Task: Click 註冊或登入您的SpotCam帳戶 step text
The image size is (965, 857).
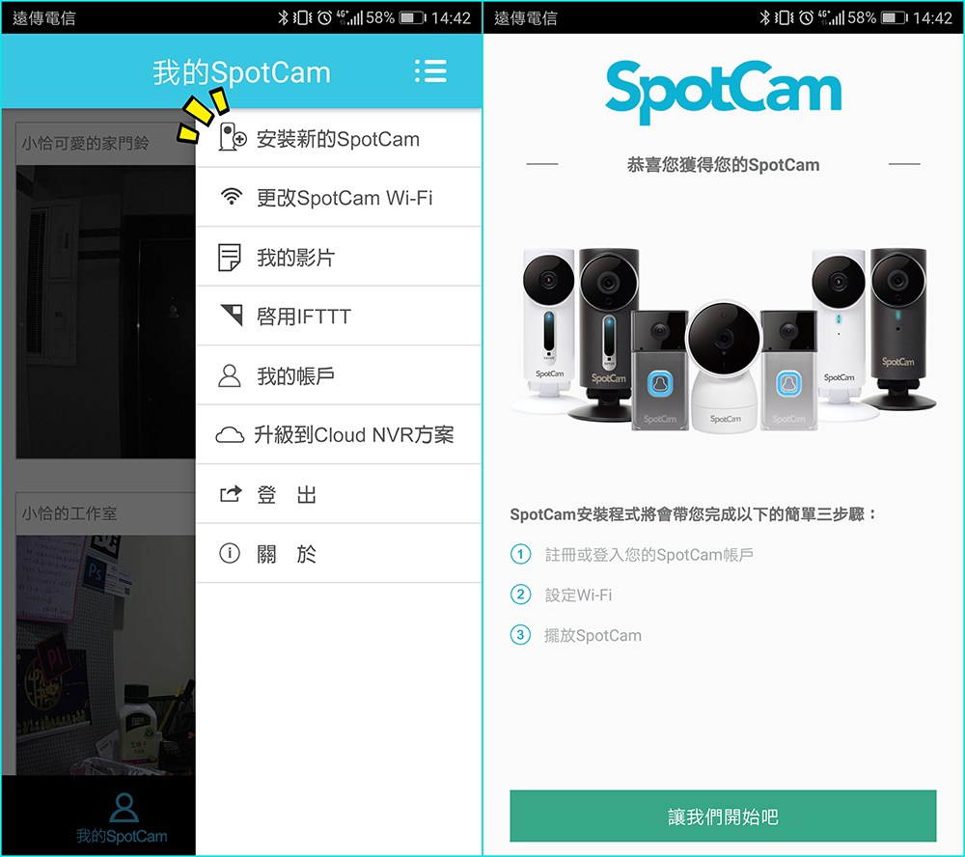Action: pyautogui.click(x=649, y=555)
